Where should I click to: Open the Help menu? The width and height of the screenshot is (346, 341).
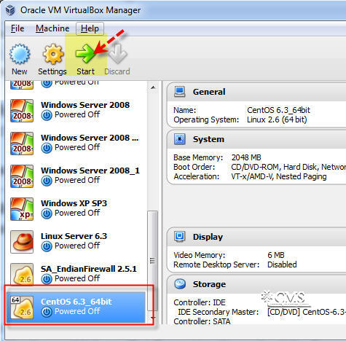90,28
